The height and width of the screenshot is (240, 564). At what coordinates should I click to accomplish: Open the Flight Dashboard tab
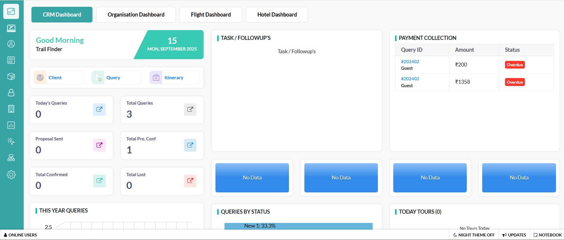coord(211,14)
